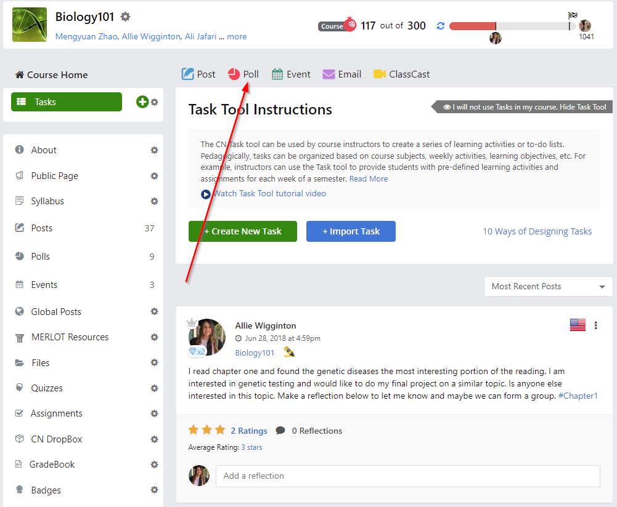Open Biology101 course settings gear
This screenshot has height=507, width=617.
point(125,17)
